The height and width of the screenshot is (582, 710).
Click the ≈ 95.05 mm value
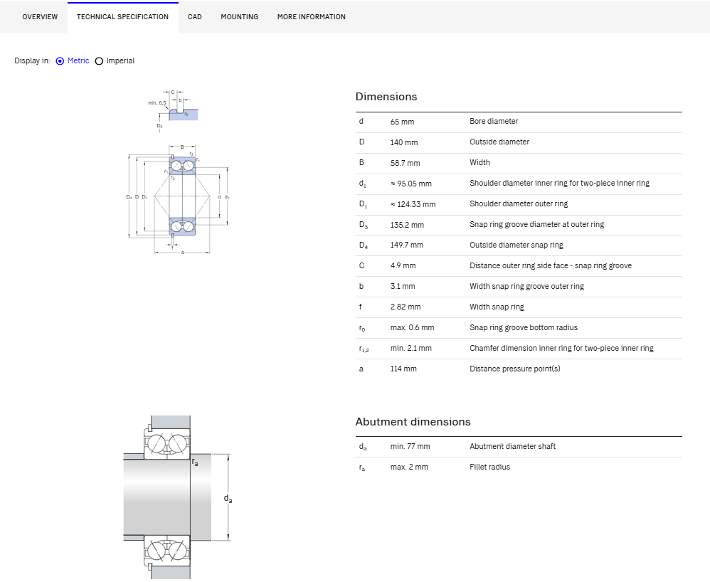[410, 184]
